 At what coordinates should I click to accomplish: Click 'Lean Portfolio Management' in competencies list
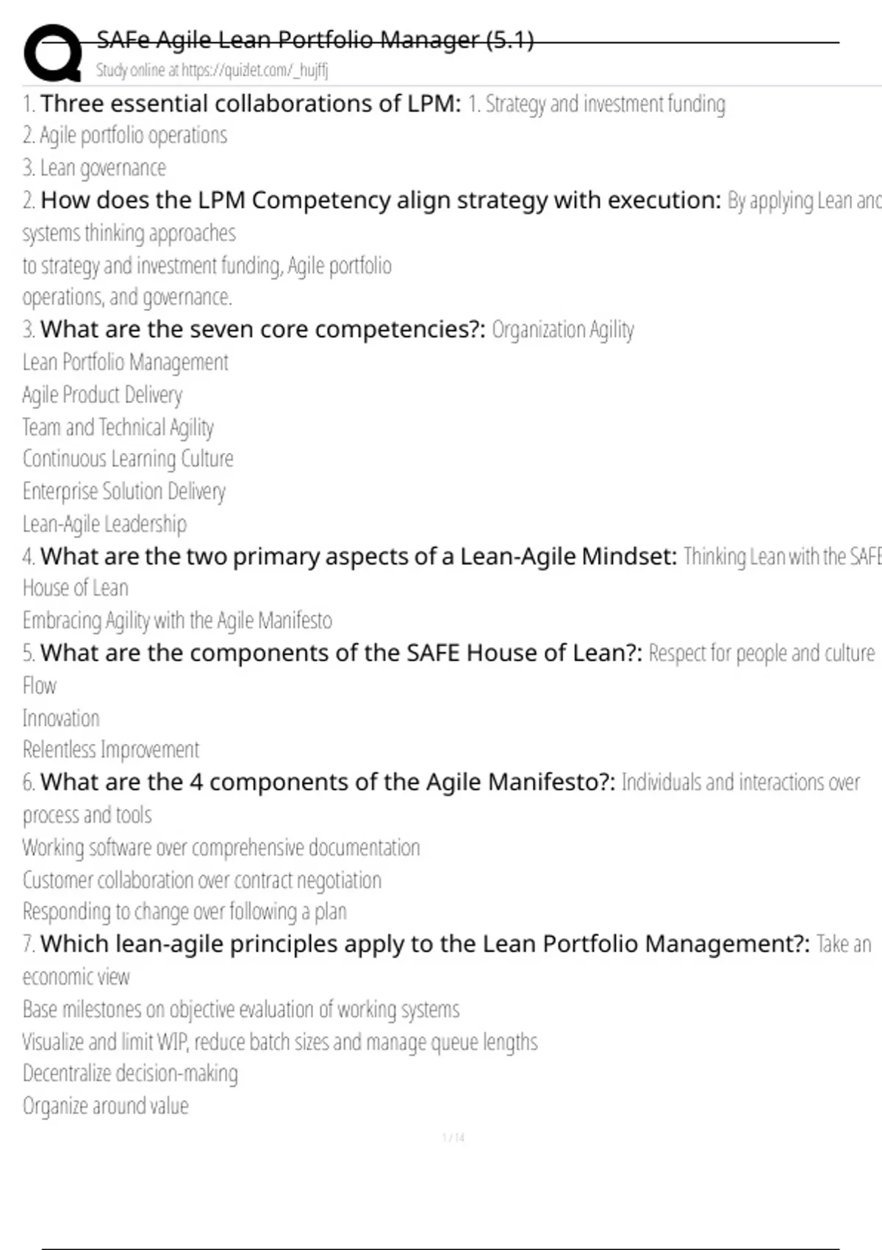click(126, 362)
